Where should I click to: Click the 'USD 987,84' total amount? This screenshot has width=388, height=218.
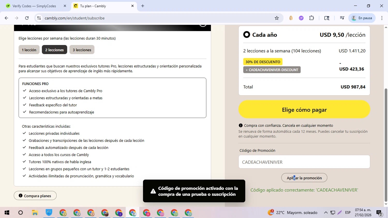click(353, 87)
